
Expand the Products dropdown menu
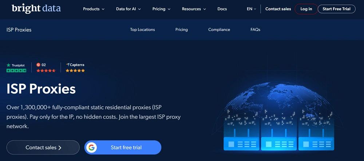pos(94,9)
